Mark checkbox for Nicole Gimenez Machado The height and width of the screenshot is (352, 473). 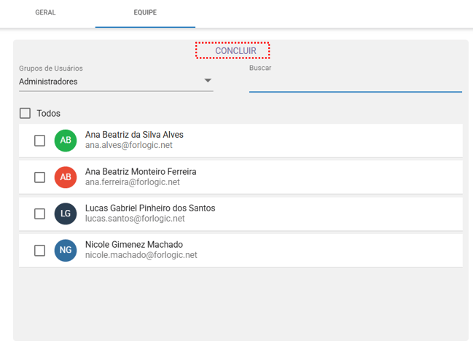coord(40,250)
